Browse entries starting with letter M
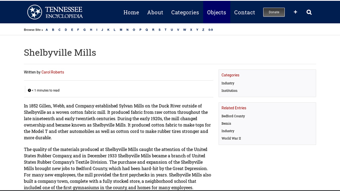This screenshot has height=191, width=340. (x=121, y=30)
